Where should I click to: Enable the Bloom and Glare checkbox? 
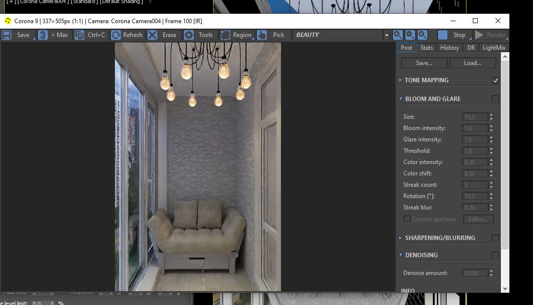(495, 99)
